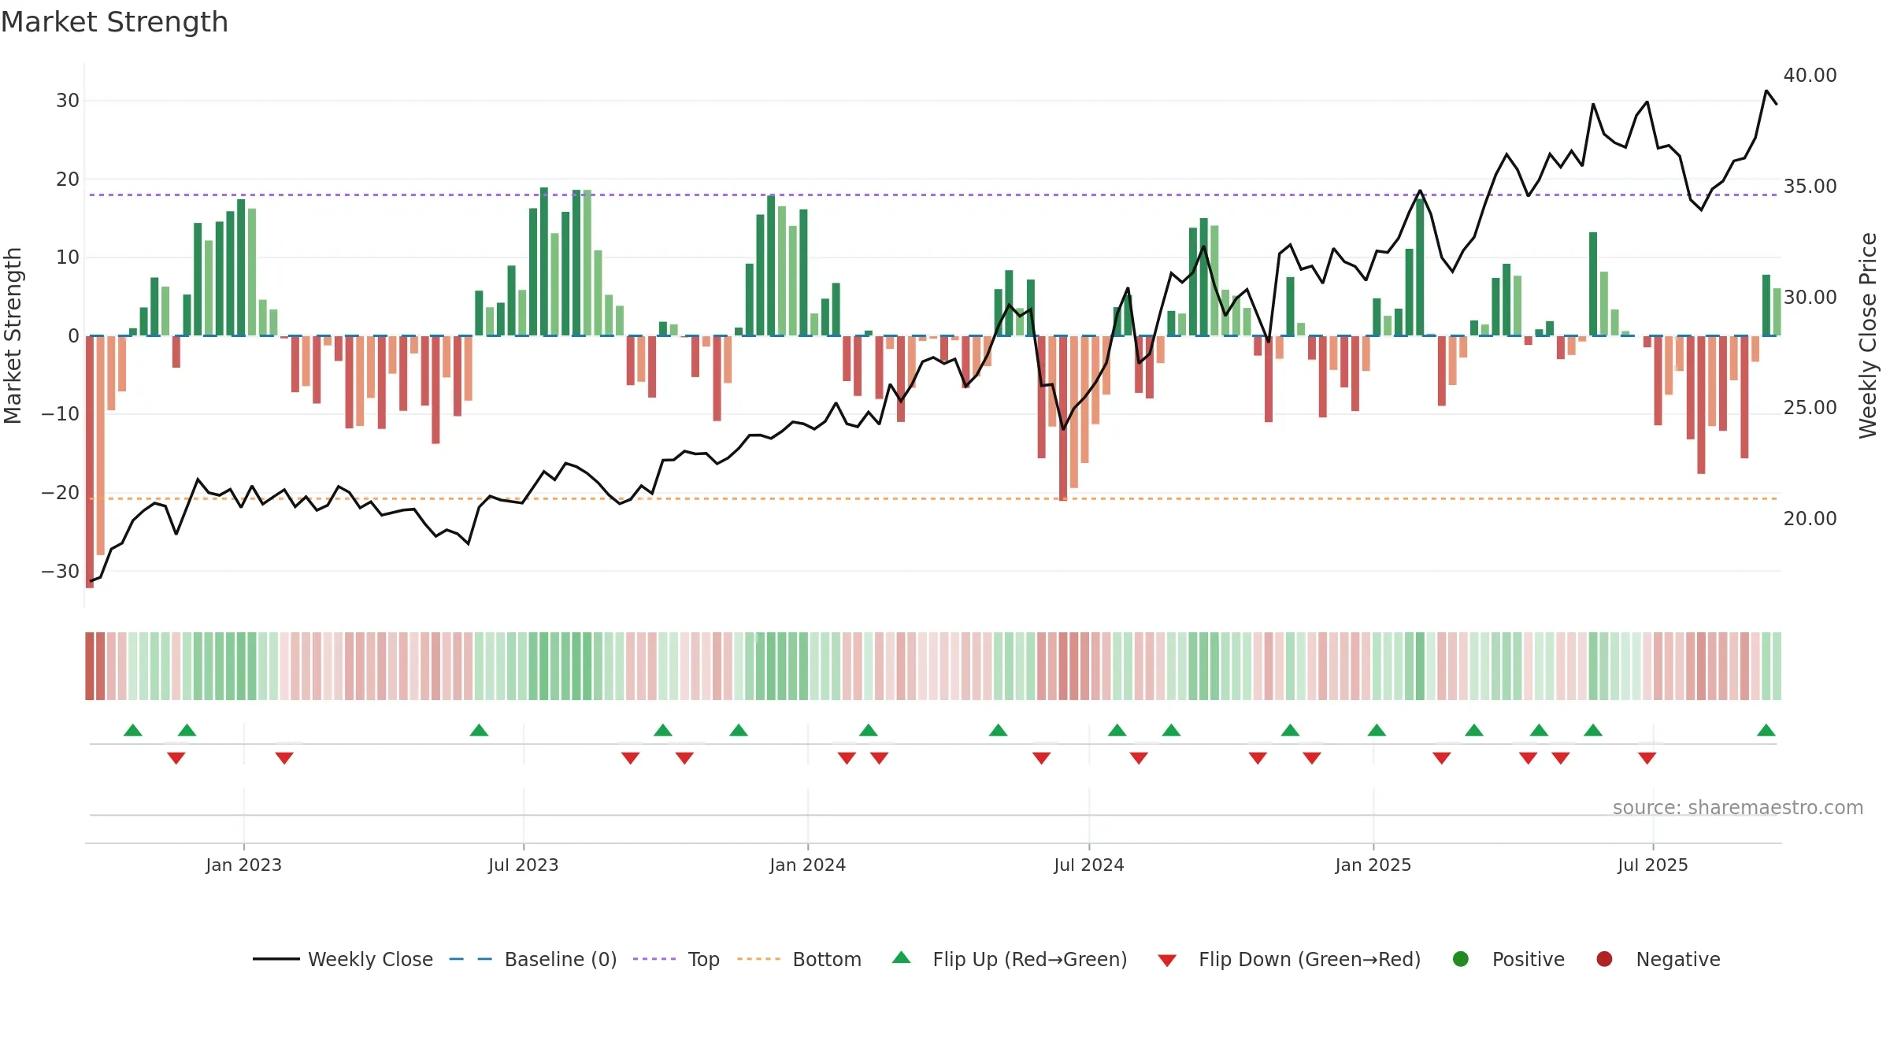Viewport: 1890px width, 1063px height.
Task: Click the Jan 2023 x-axis label
Action: click(244, 865)
